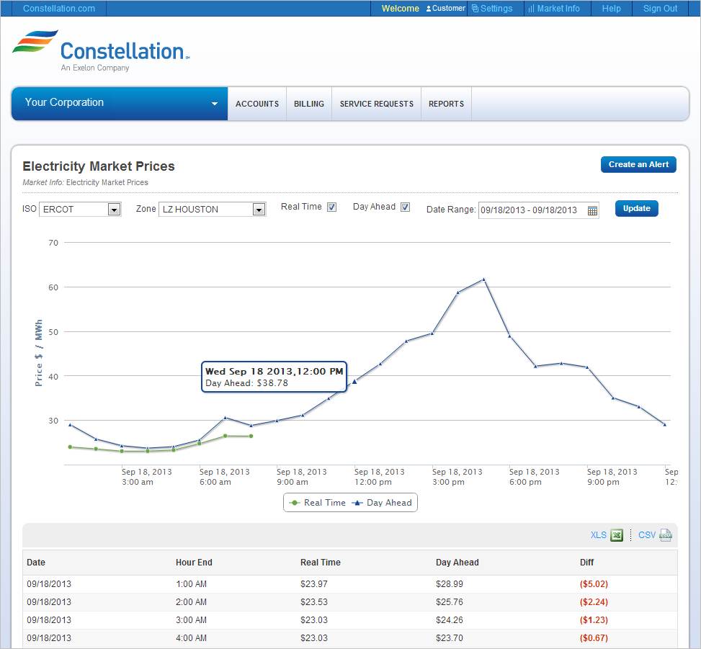This screenshot has width=701, height=649.
Task: Export table via XLS Excel icon
Action: 617,535
